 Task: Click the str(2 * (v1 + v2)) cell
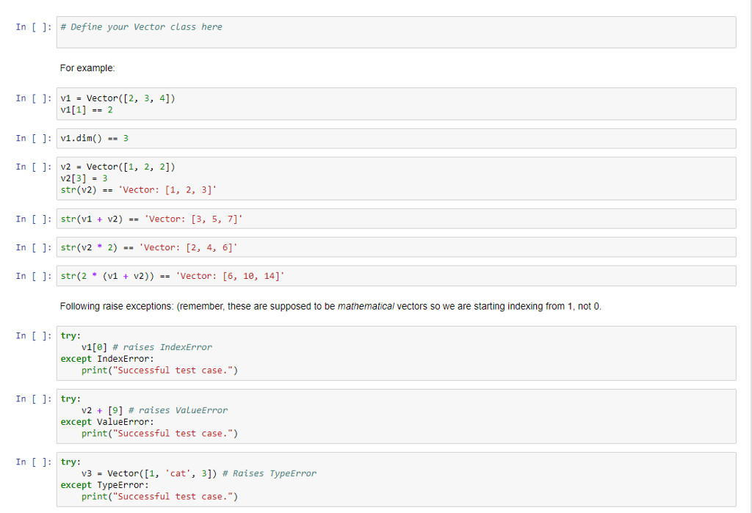point(220,276)
